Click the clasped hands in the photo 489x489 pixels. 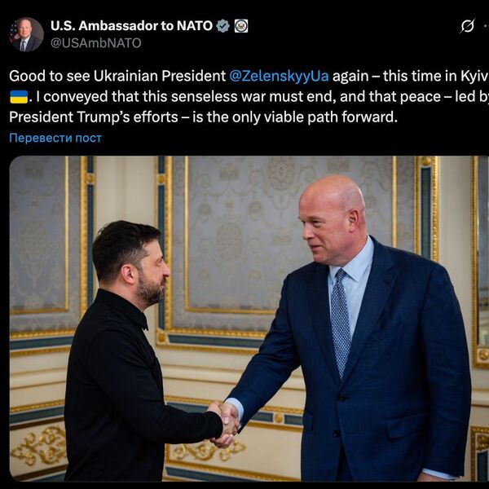[224, 424]
